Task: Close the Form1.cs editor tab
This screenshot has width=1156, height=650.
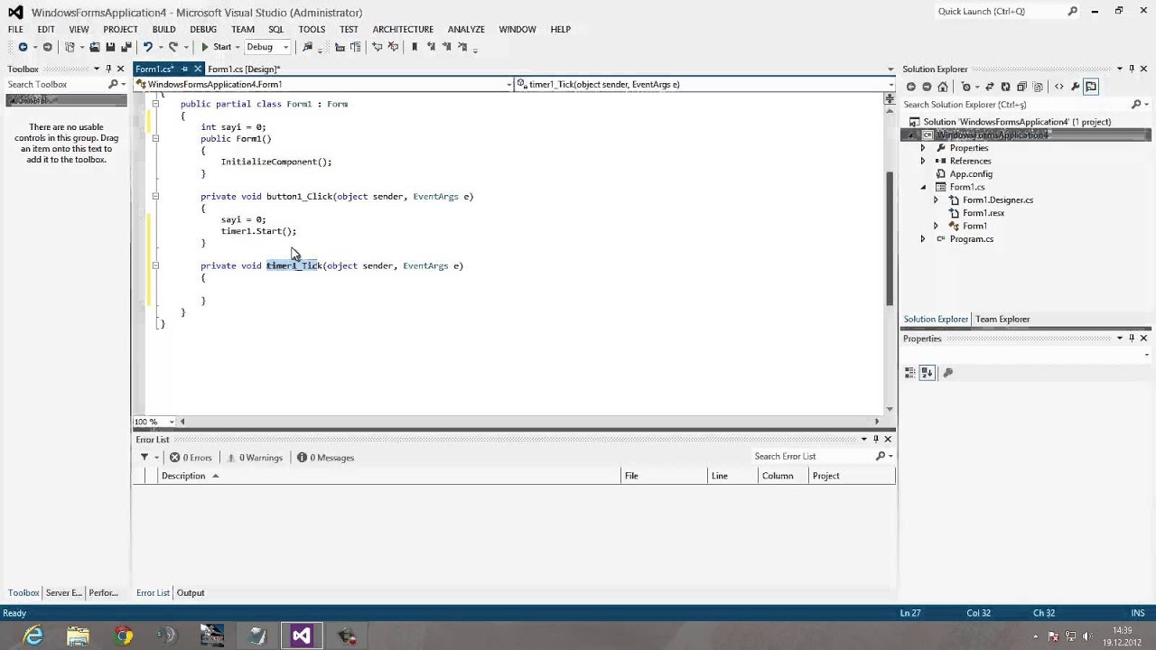Action: pyautogui.click(x=197, y=70)
